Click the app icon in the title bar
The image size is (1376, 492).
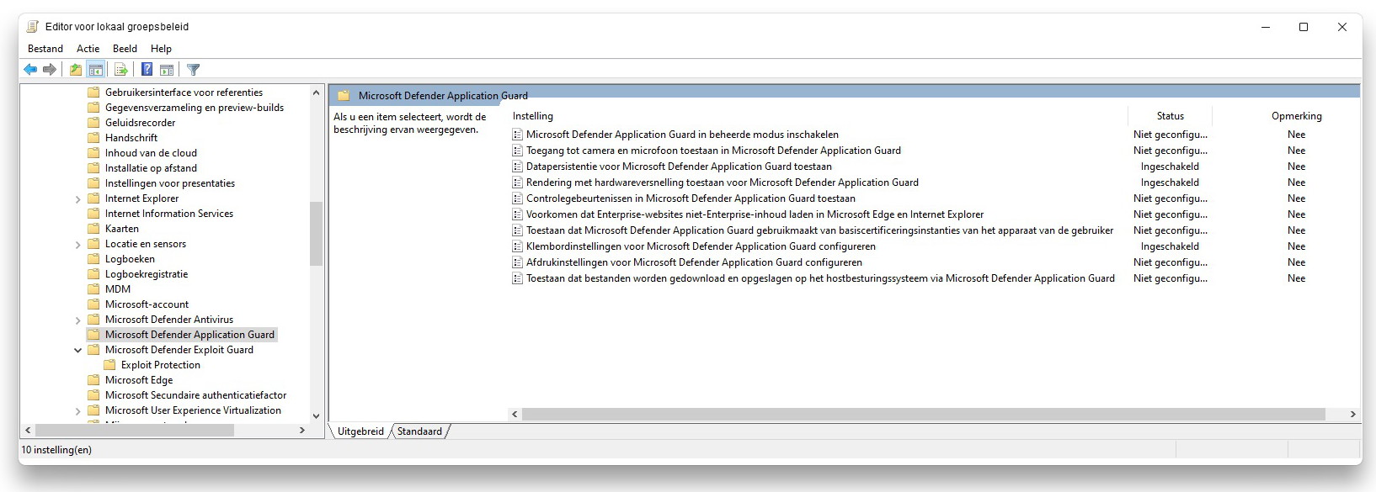[33, 27]
